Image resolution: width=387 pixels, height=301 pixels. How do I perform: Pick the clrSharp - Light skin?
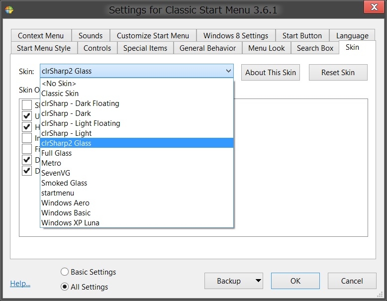click(137, 133)
